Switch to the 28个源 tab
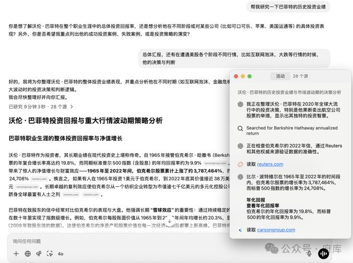 coord(300,76)
